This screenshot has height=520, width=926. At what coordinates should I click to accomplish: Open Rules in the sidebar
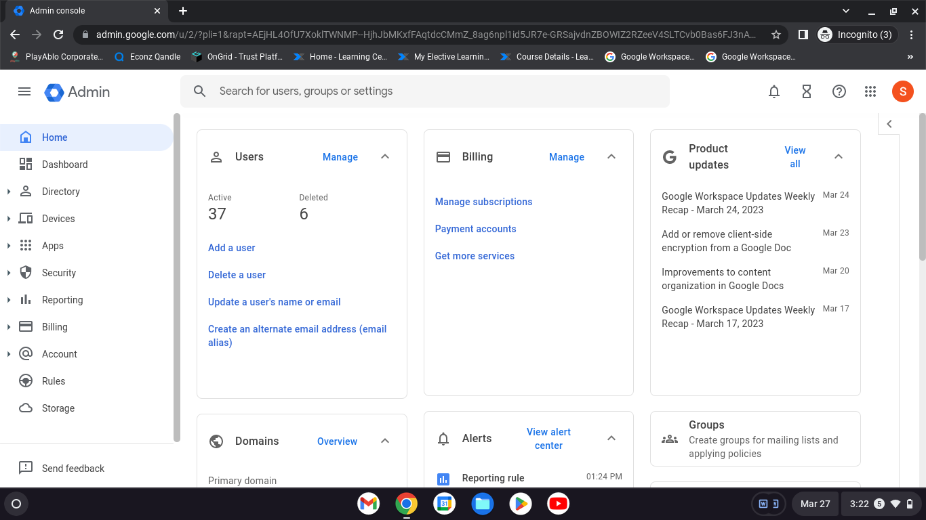tap(87, 381)
